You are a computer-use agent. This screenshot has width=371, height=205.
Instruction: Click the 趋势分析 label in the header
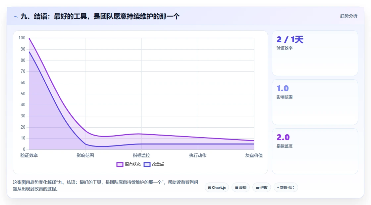pos(348,16)
